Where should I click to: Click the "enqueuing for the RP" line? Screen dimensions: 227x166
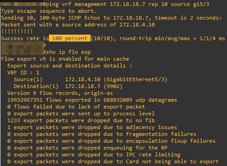pyautogui.click(x=87, y=148)
